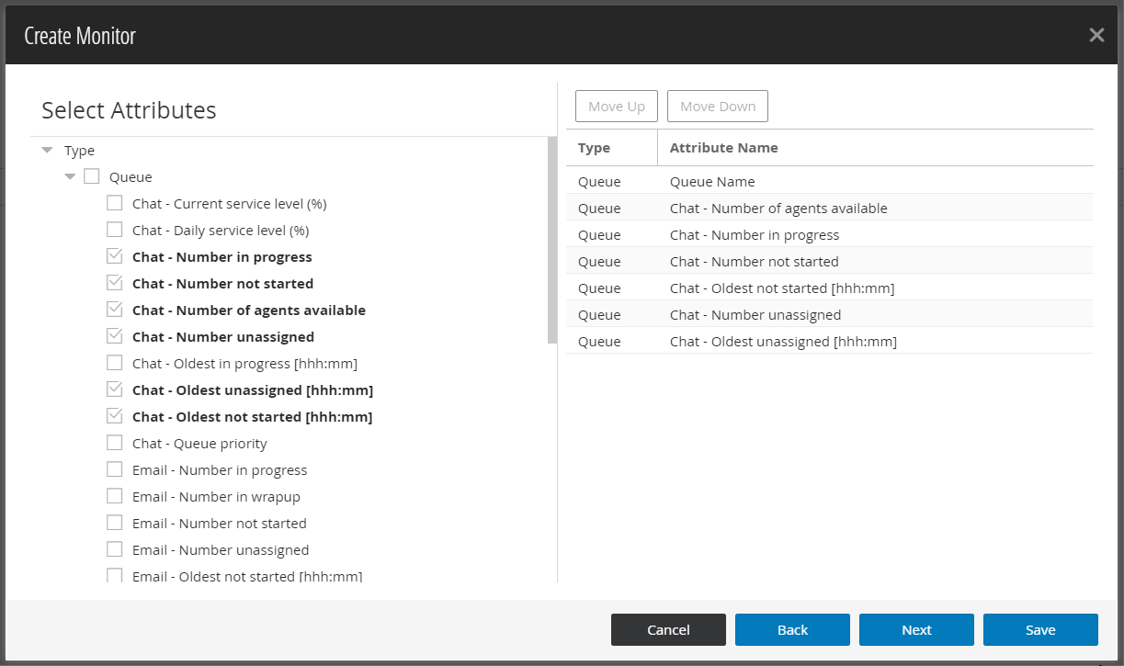Screen dimensions: 1124x666
Task: Go Back to previous step
Action: (x=792, y=629)
